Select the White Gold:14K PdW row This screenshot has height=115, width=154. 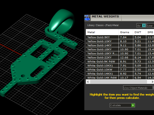click(x=120, y=78)
